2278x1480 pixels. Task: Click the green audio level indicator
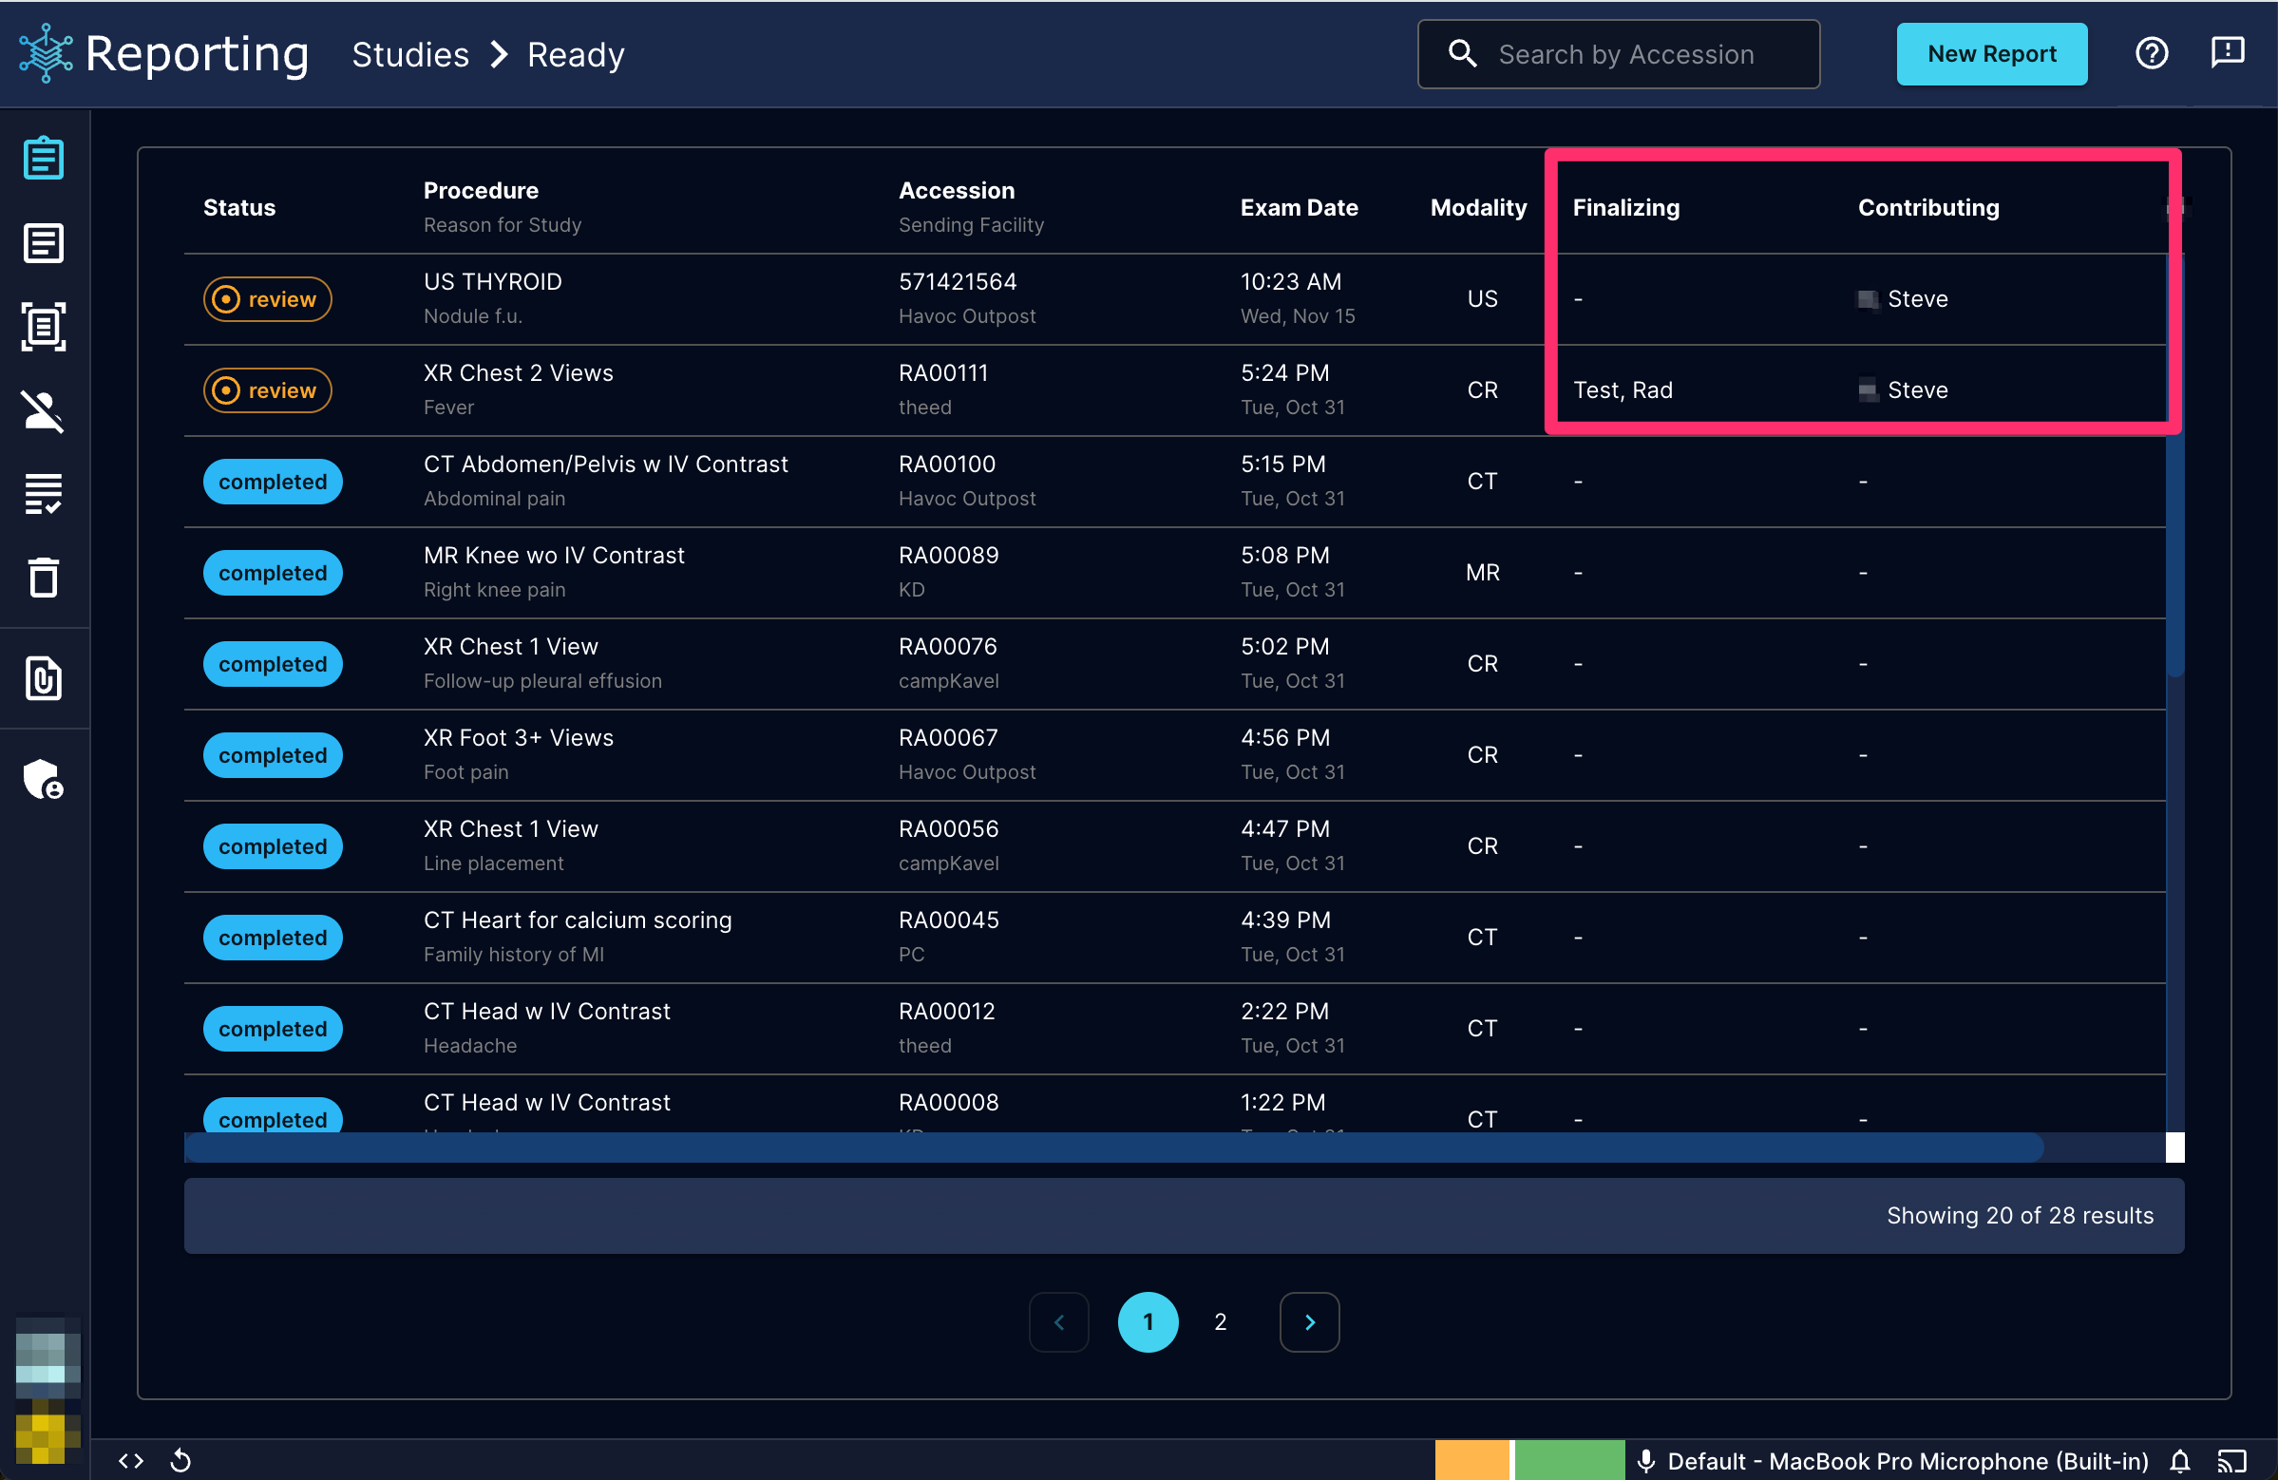(x=1569, y=1461)
